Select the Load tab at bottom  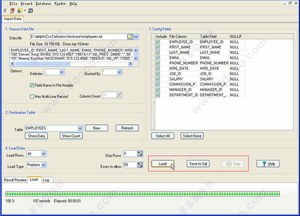(34, 179)
